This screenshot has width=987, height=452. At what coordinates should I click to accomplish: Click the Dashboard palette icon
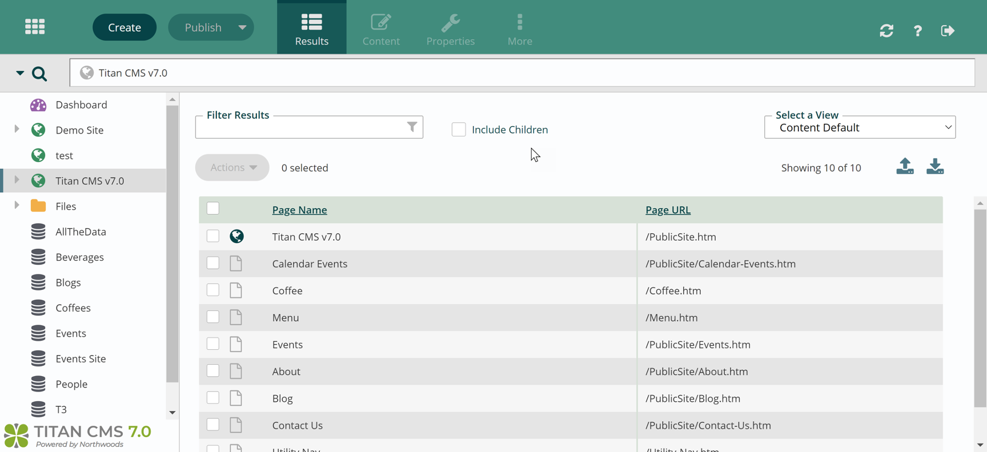[38, 104]
